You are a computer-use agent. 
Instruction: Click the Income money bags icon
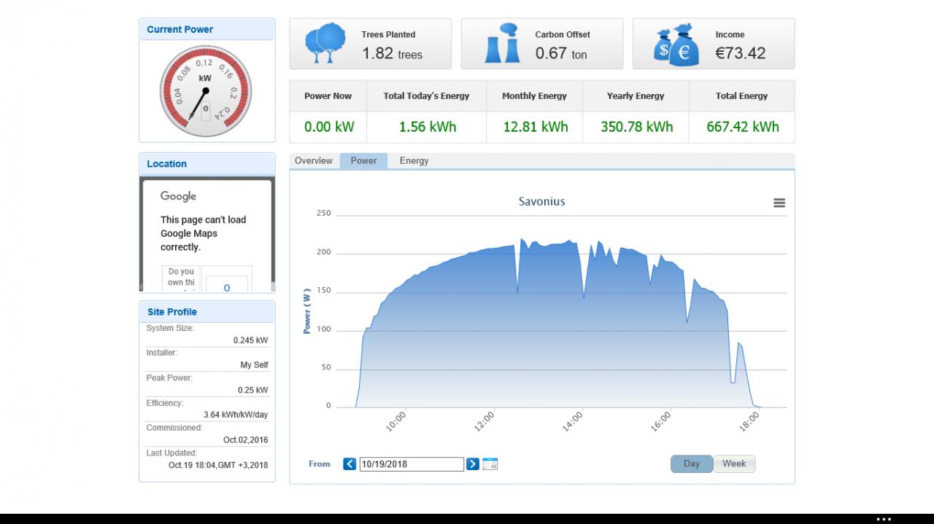[x=676, y=45]
